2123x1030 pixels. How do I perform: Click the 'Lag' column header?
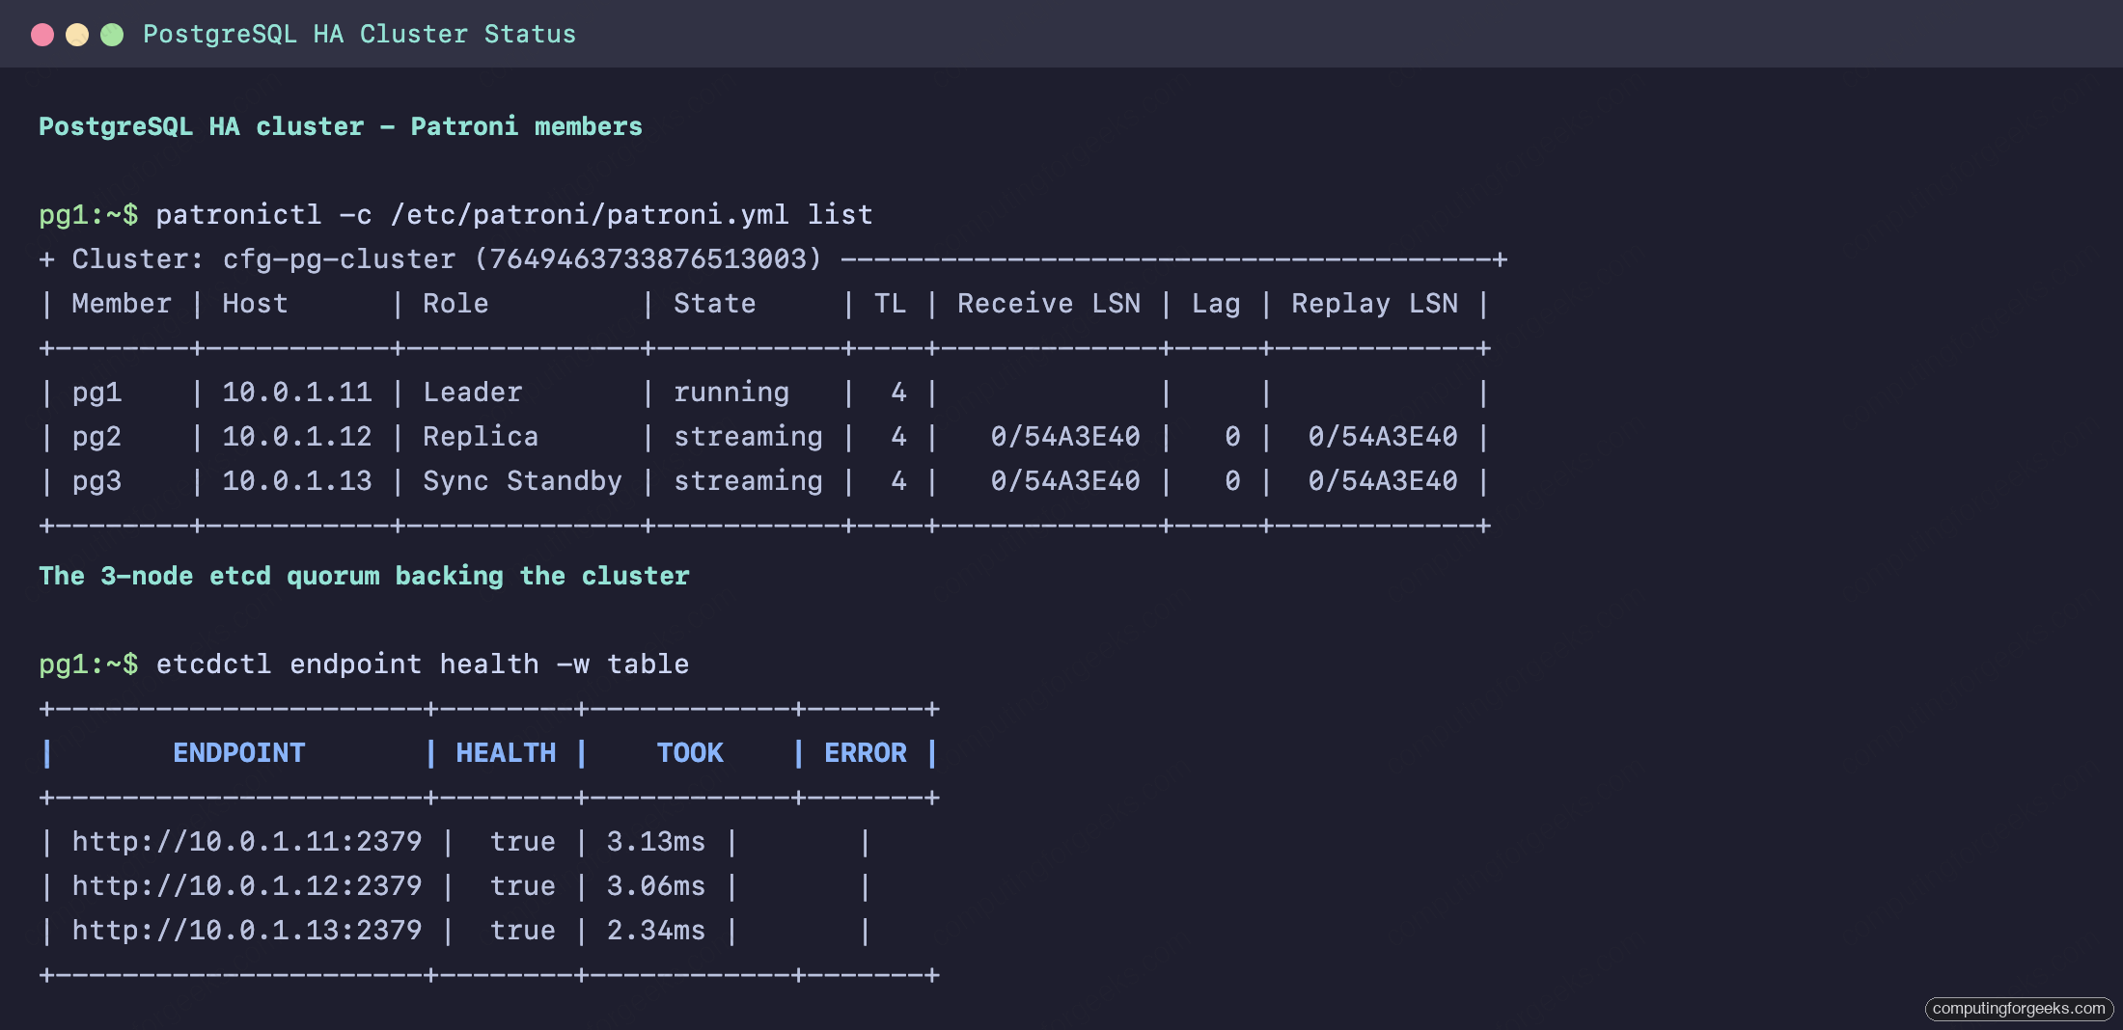pyautogui.click(x=1216, y=304)
